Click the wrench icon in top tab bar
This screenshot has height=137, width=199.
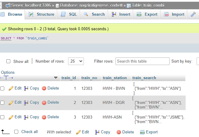click(x=193, y=14)
